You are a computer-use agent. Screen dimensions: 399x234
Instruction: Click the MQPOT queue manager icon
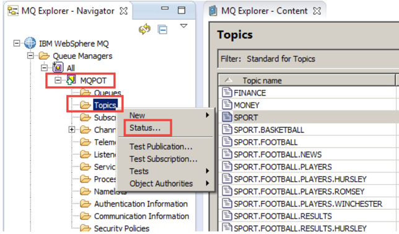[x=71, y=80]
